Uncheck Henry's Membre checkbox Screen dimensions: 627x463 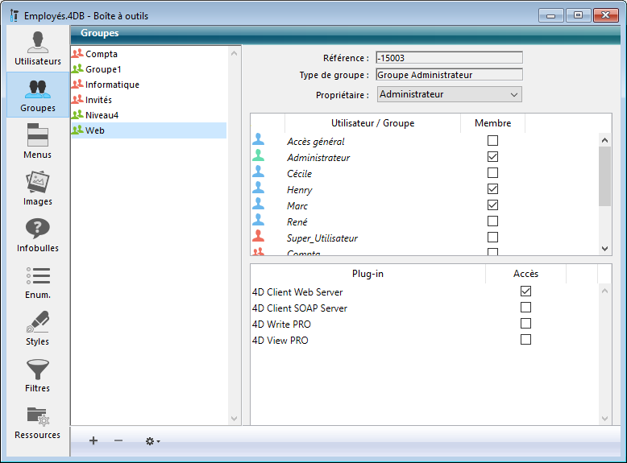click(x=492, y=189)
